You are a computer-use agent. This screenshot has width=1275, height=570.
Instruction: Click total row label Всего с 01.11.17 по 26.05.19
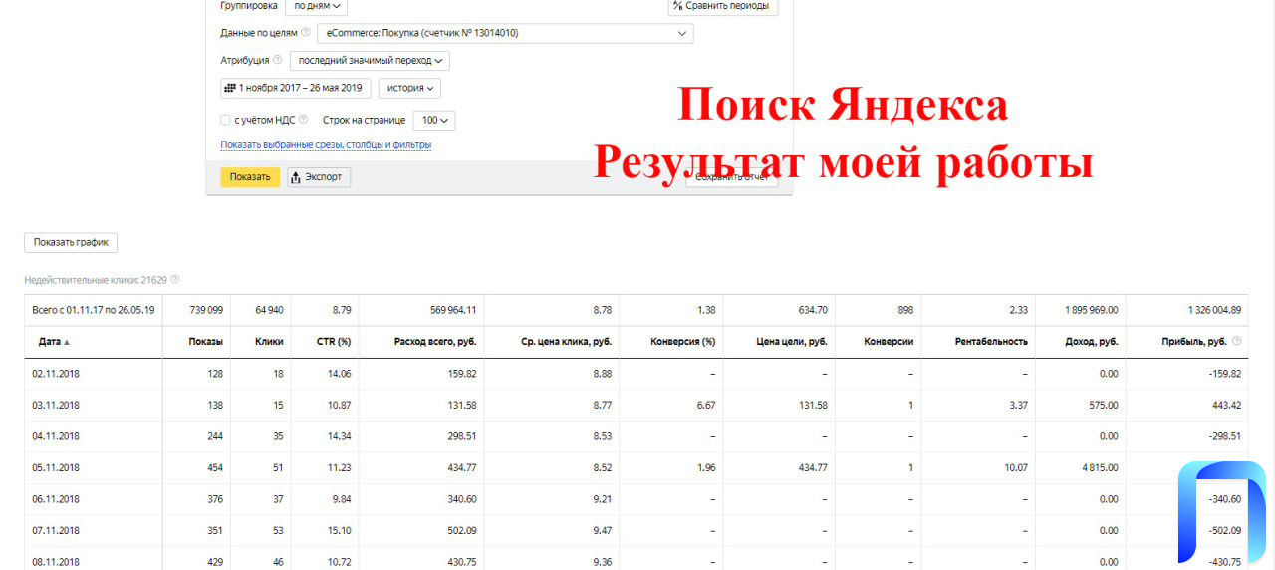pyautogui.click(x=93, y=310)
